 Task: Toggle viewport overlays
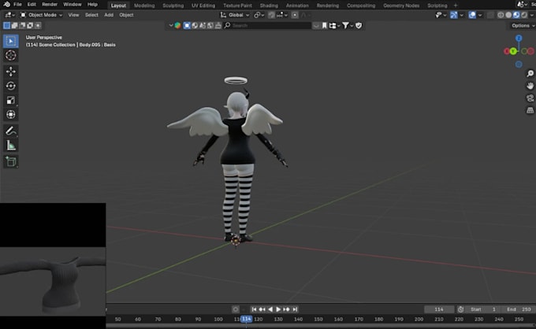point(472,15)
